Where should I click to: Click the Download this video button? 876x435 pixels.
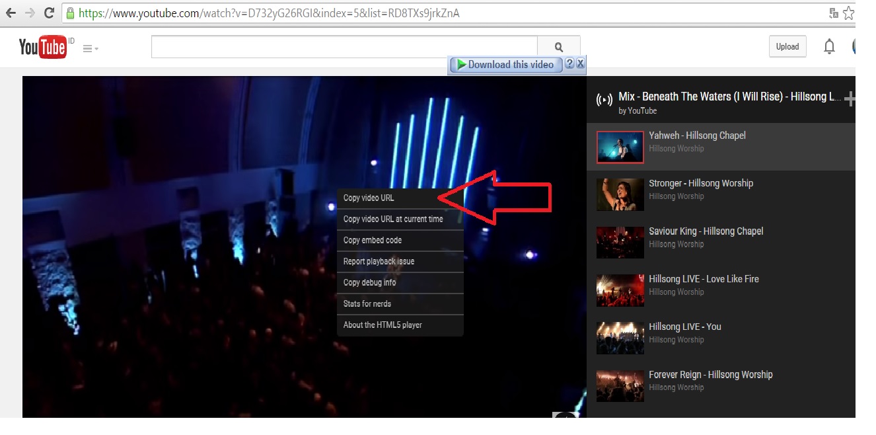pyautogui.click(x=505, y=64)
